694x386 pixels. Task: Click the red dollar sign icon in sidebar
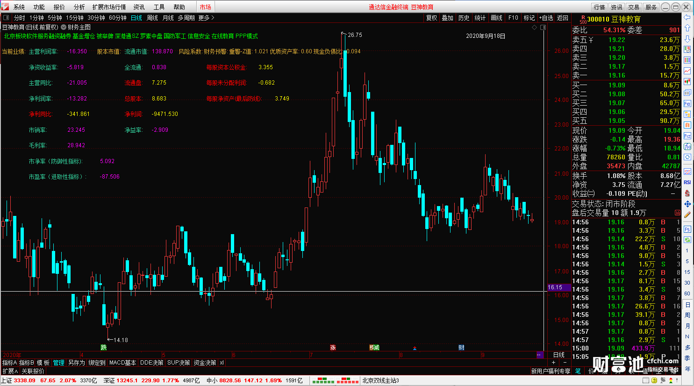687,193
